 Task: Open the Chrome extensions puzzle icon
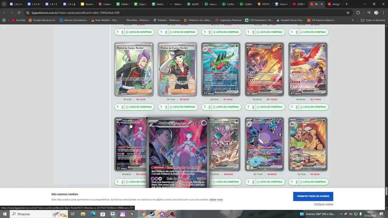(x=358, y=13)
